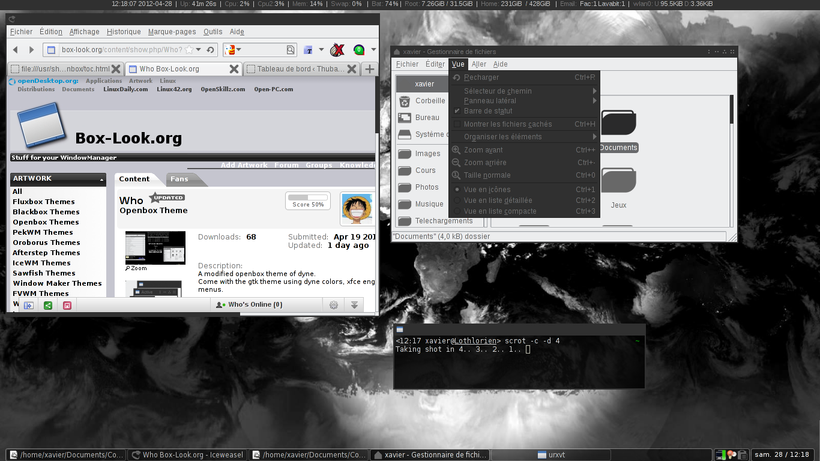
Task: Expand Panneau latéral submenu
Action: click(x=525, y=101)
